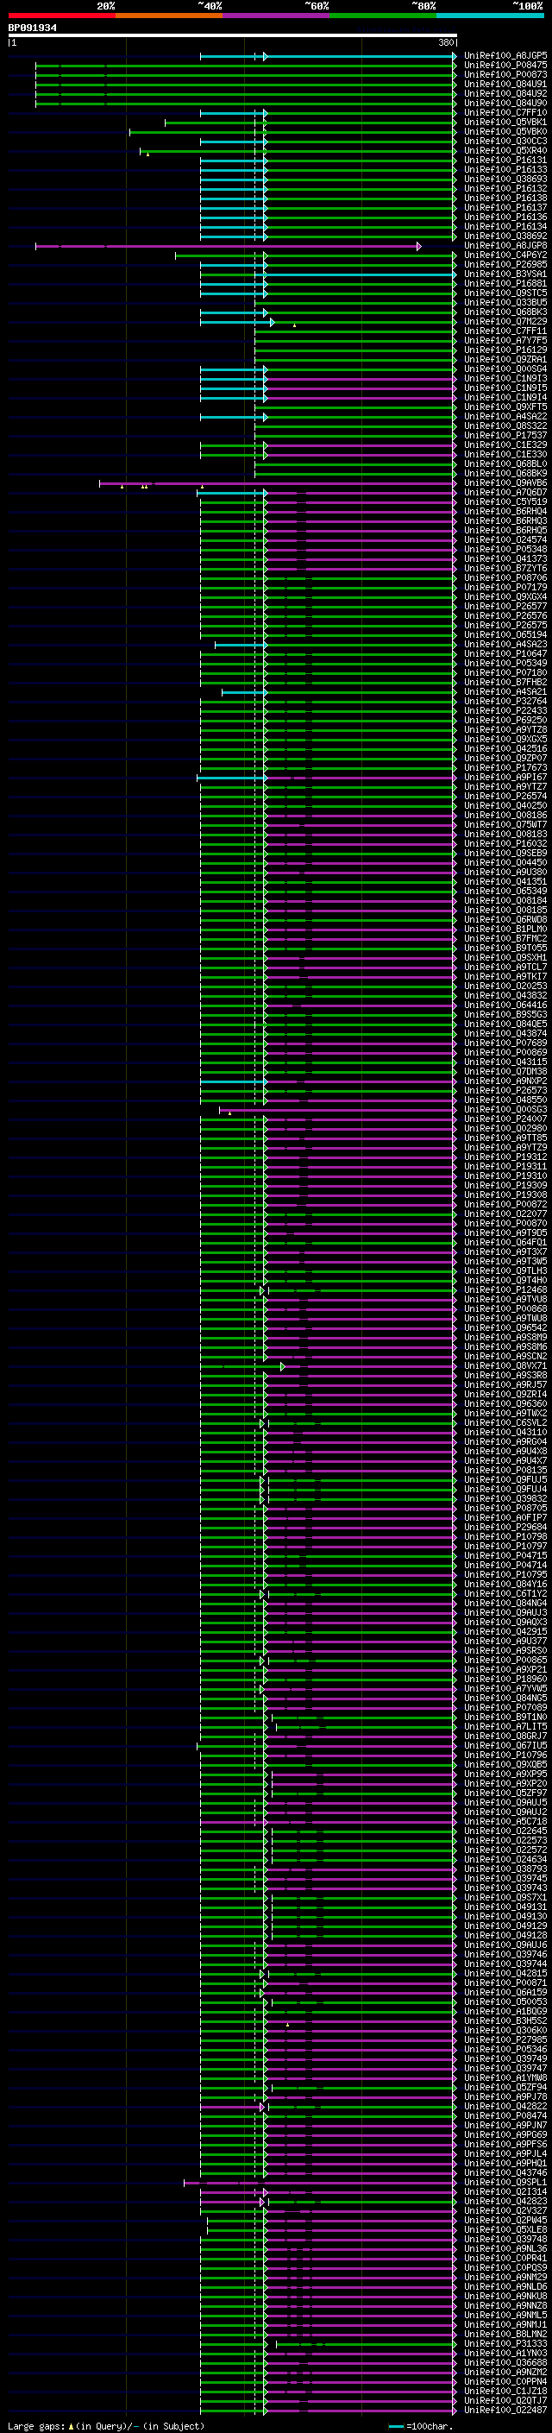Select label UniRef100_Q2I314
Screen dimensions: 552x2433
[x=505, y=2191]
